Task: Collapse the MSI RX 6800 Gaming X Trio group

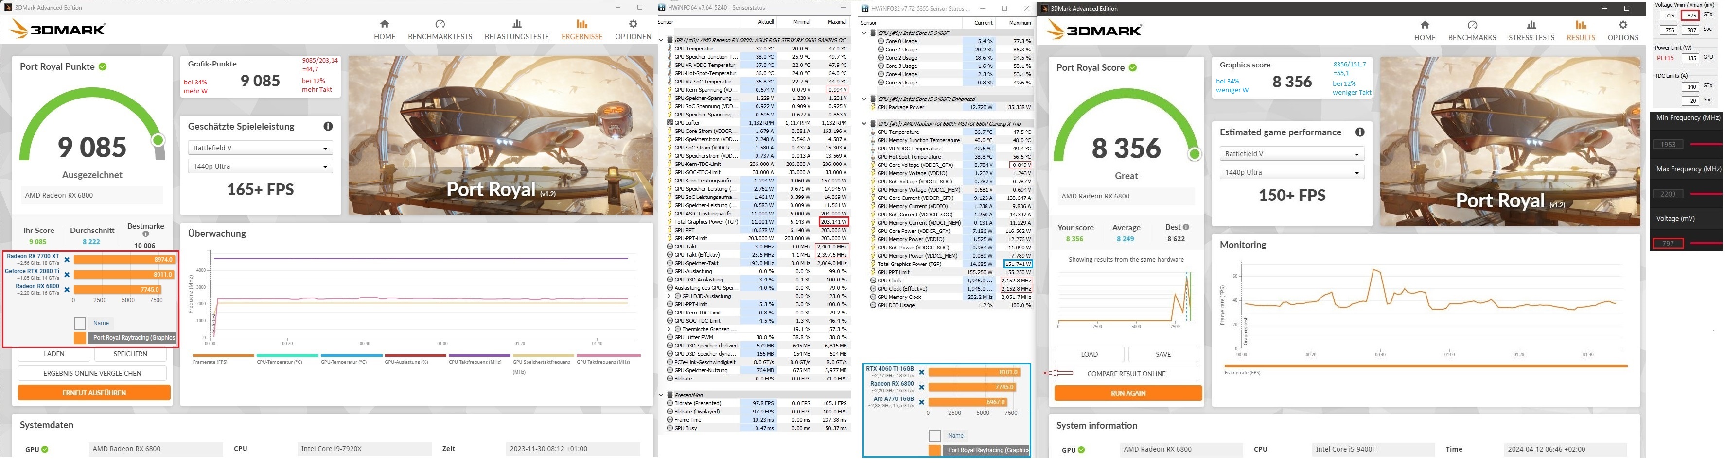Action: [x=864, y=124]
